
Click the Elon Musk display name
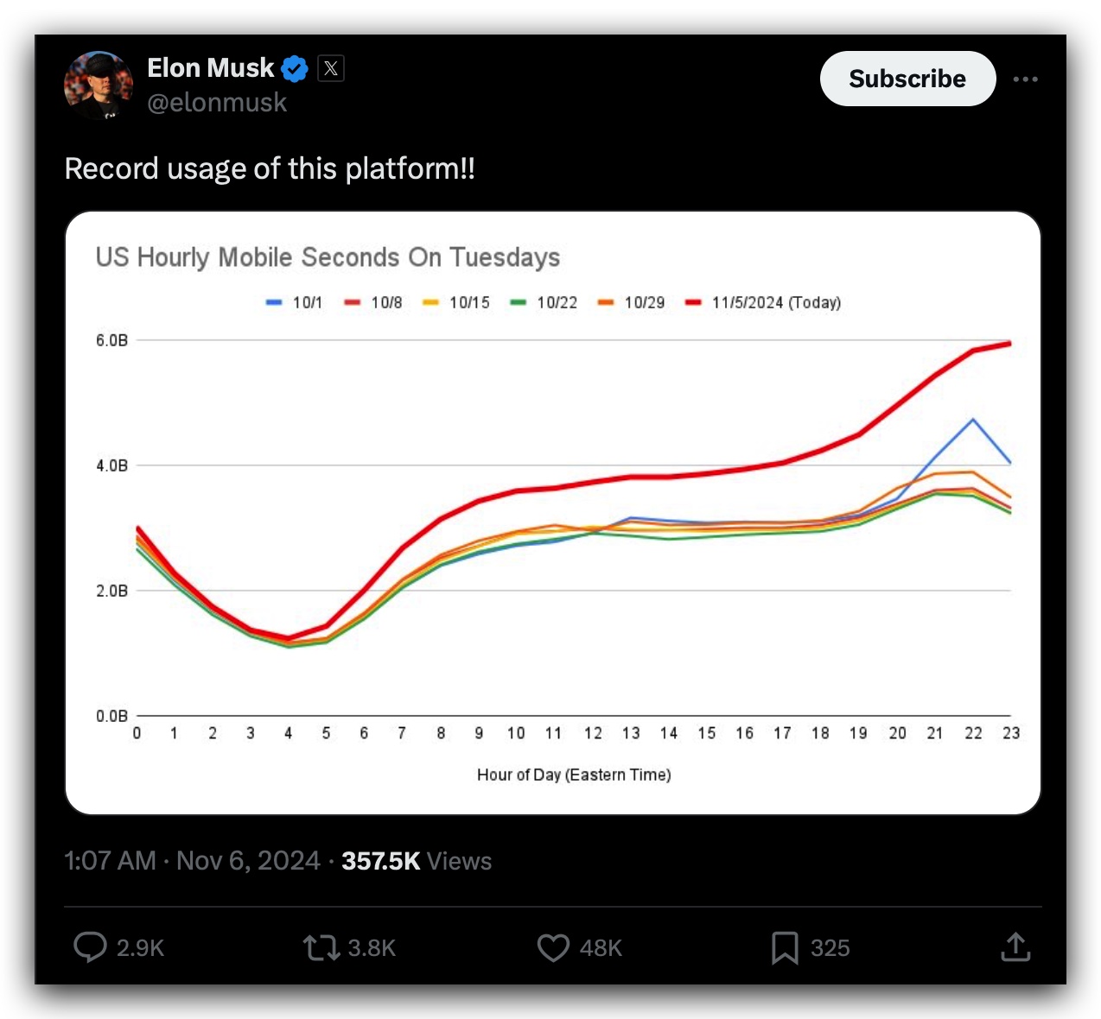[210, 67]
